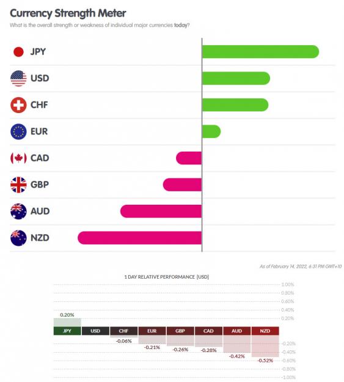
Task: Click the NZD tab in performance chart
Action: click(x=265, y=331)
